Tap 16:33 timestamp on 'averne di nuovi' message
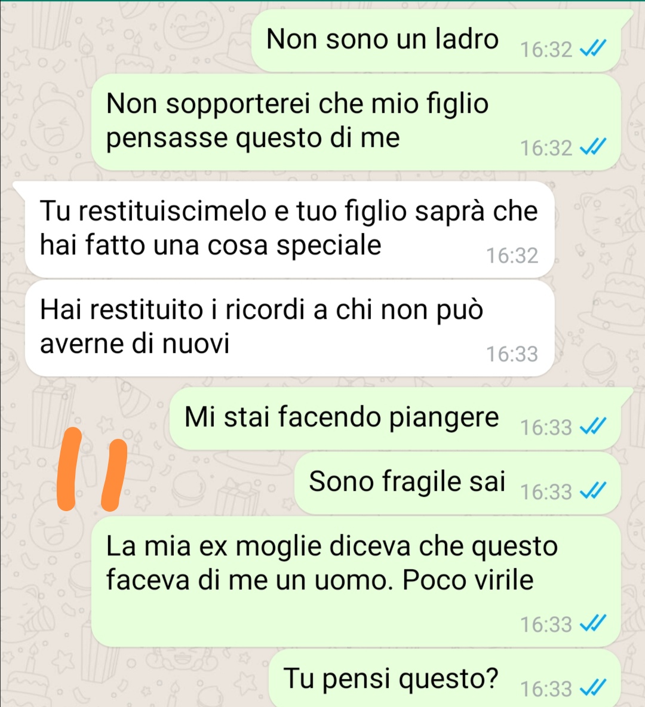This screenshot has width=645, height=707. [511, 354]
